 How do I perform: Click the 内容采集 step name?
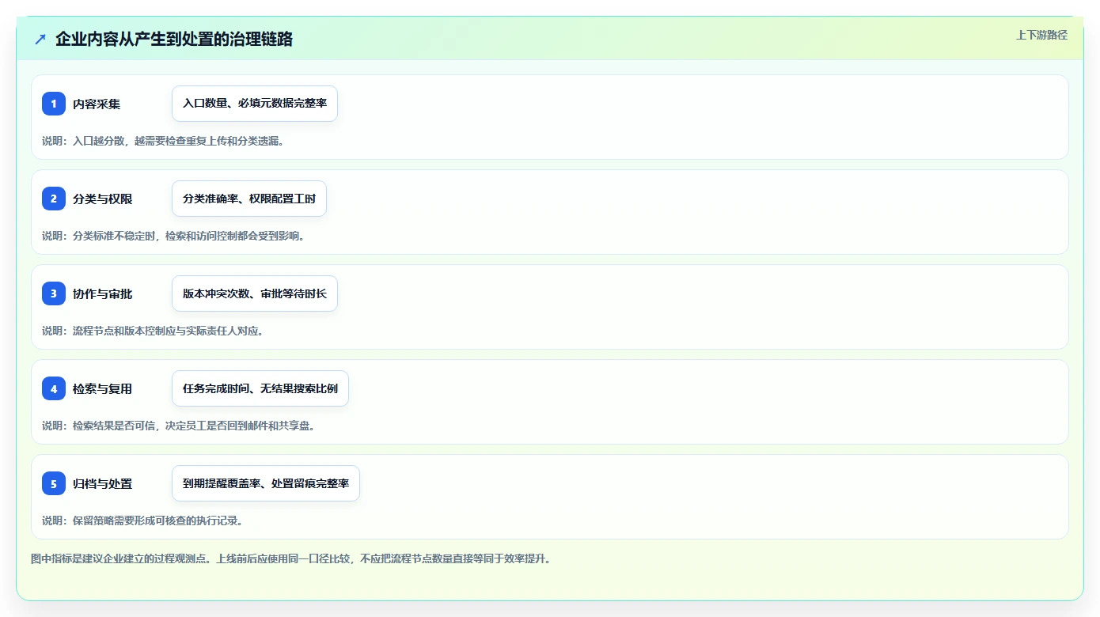[x=97, y=104]
